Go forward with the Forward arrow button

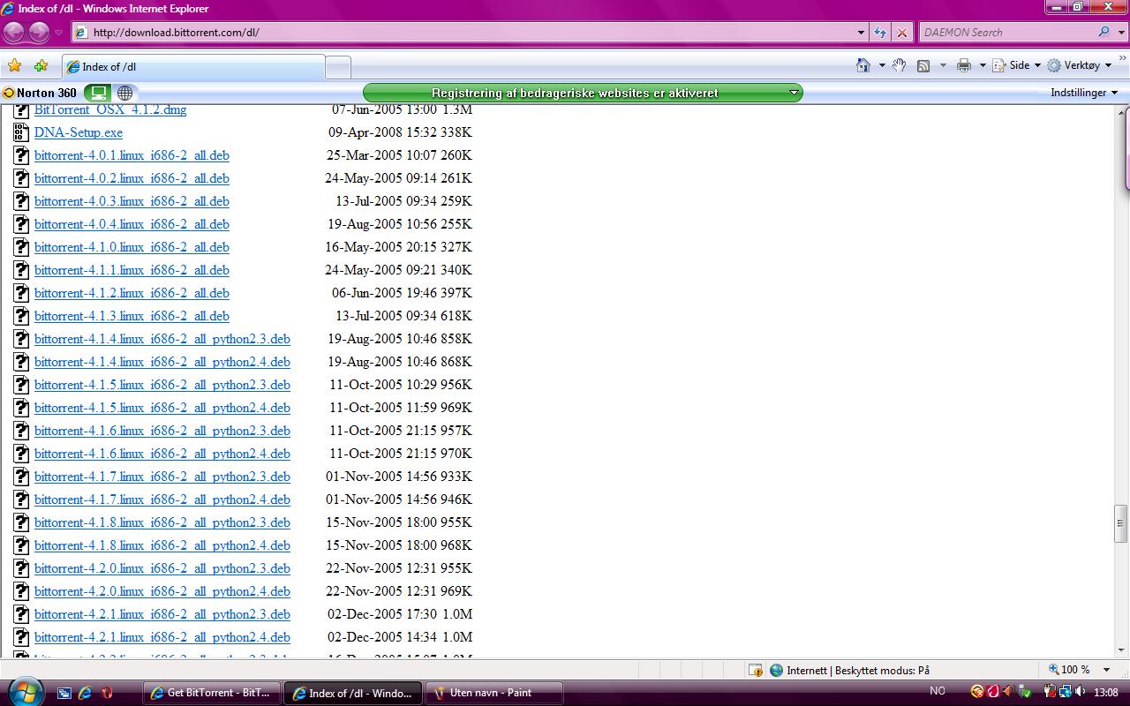(39, 33)
